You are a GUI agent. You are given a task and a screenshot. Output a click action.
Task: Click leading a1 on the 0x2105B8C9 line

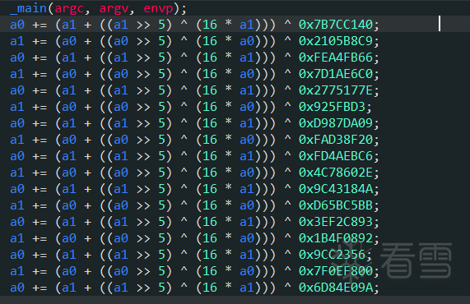coord(17,41)
